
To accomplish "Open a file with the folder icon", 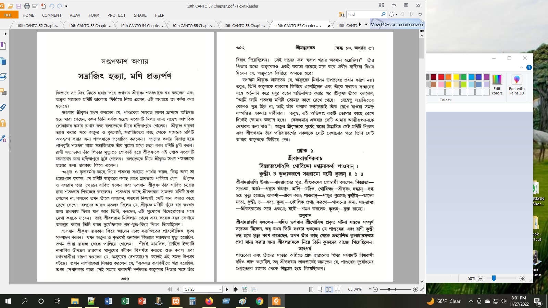I will pos(11,6).
